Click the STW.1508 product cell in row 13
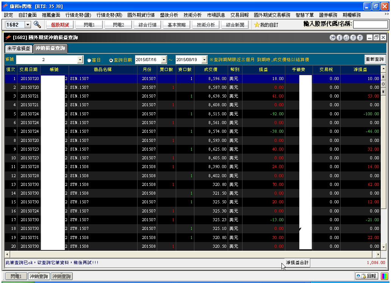The width and height of the screenshot is (391, 283). (103, 185)
